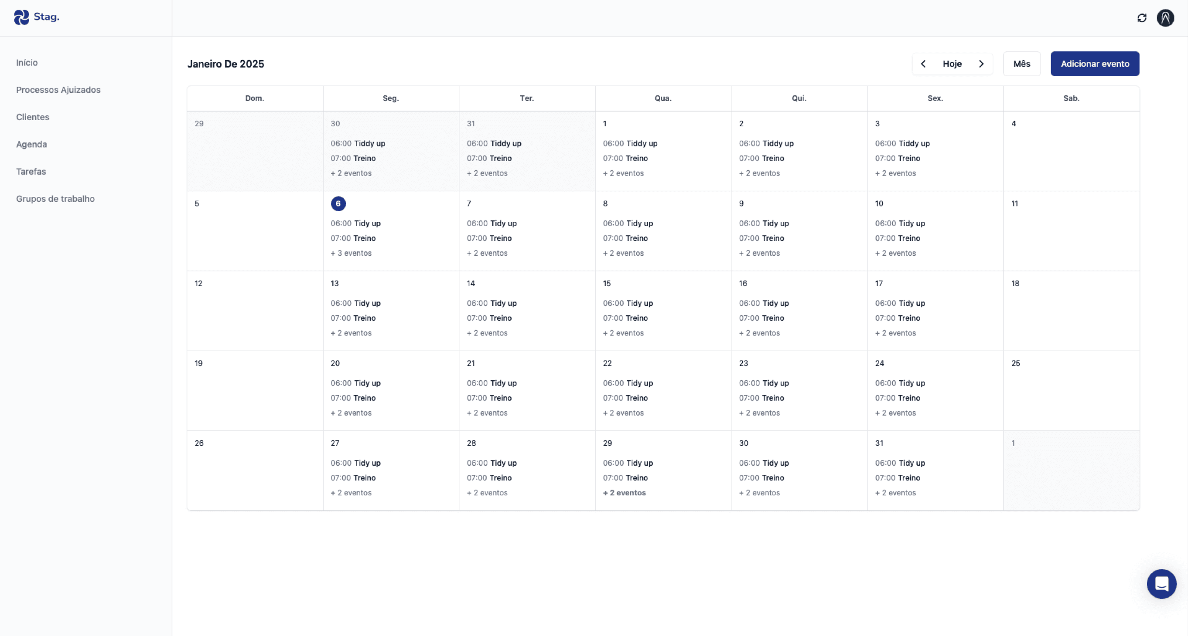Open Início in the sidebar
Screen dimensions: 1188x636
pyautogui.click(x=27, y=63)
